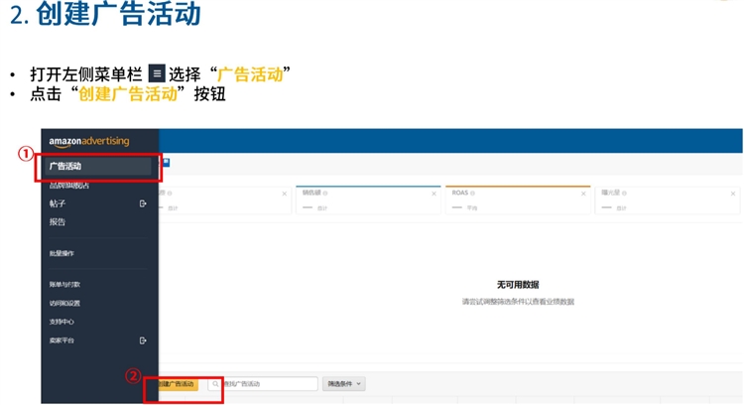Open the 报告 sidebar menu item
Image resolution: width=744 pixels, height=405 pixels.
pos(58,221)
